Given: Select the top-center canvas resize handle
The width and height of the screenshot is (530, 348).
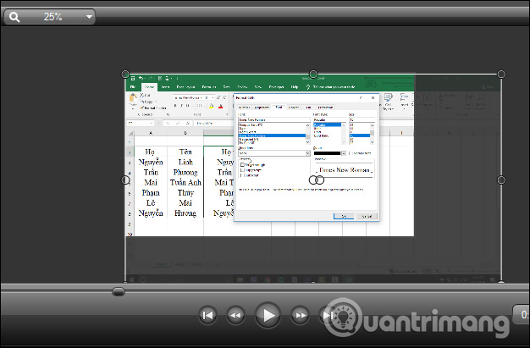Looking at the screenshot, I should pos(313,74).
